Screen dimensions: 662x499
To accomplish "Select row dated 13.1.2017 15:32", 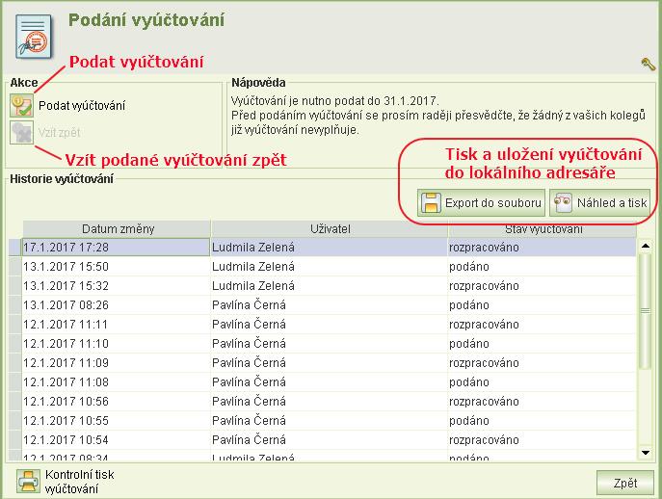I will [323, 286].
